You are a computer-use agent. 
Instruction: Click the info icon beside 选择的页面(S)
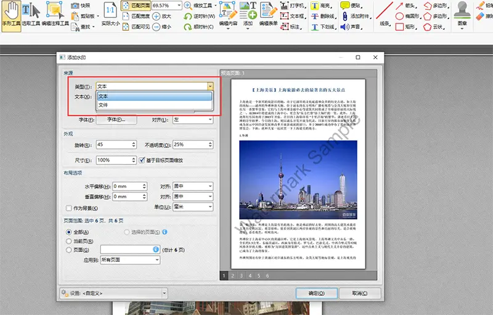(x=165, y=232)
